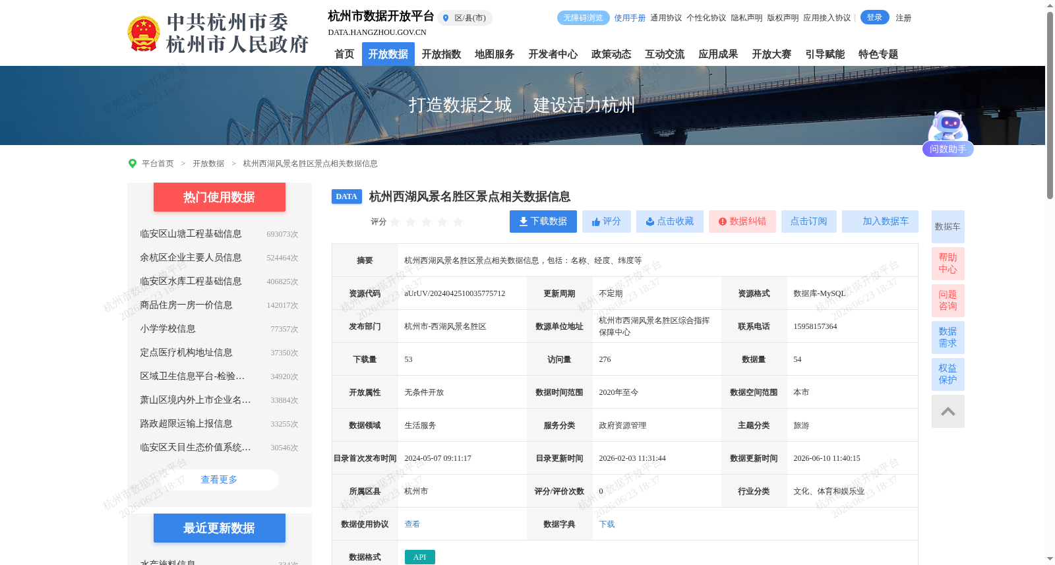The width and height of the screenshot is (1055, 565).
Task: Open the 通用协议 link
Action: point(666,18)
